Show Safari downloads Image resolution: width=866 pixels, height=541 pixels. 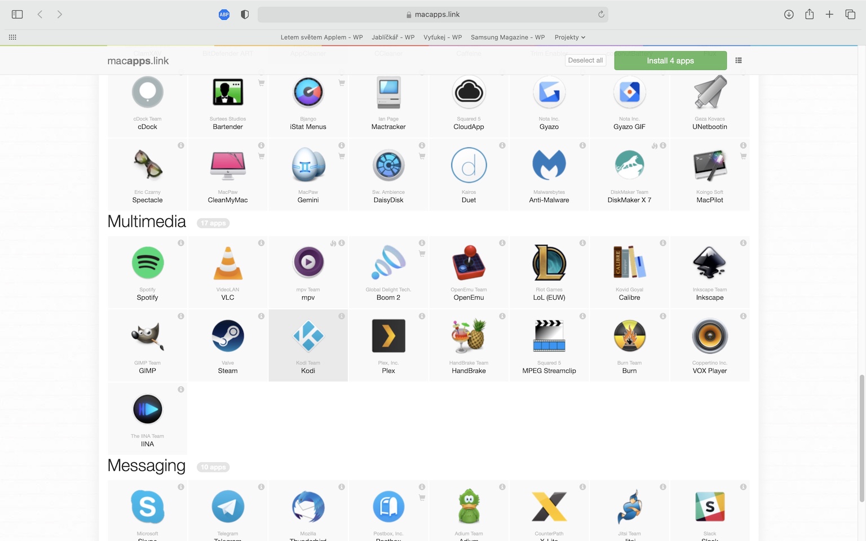tap(789, 15)
